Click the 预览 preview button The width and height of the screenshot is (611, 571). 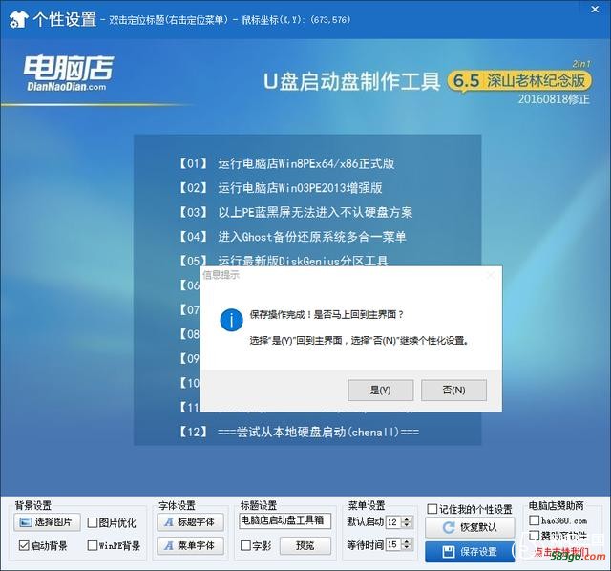(x=305, y=545)
